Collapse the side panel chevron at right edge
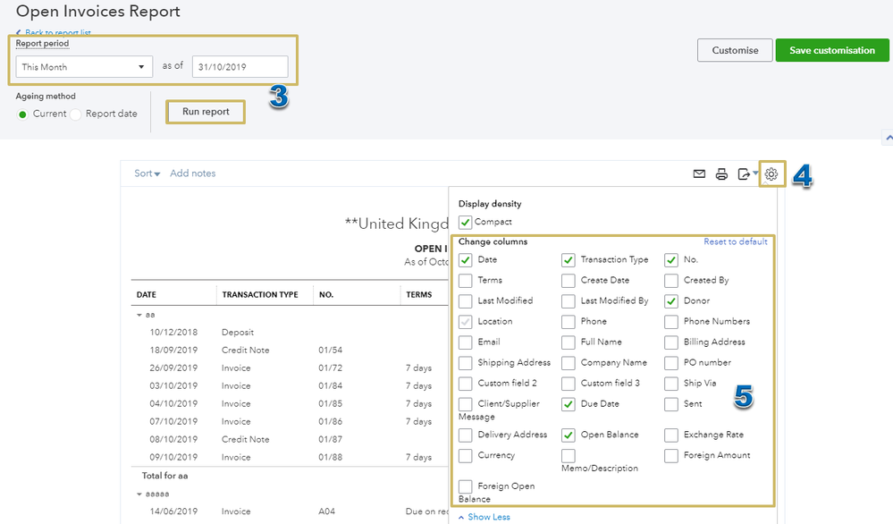893x524 pixels. pos(887,138)
